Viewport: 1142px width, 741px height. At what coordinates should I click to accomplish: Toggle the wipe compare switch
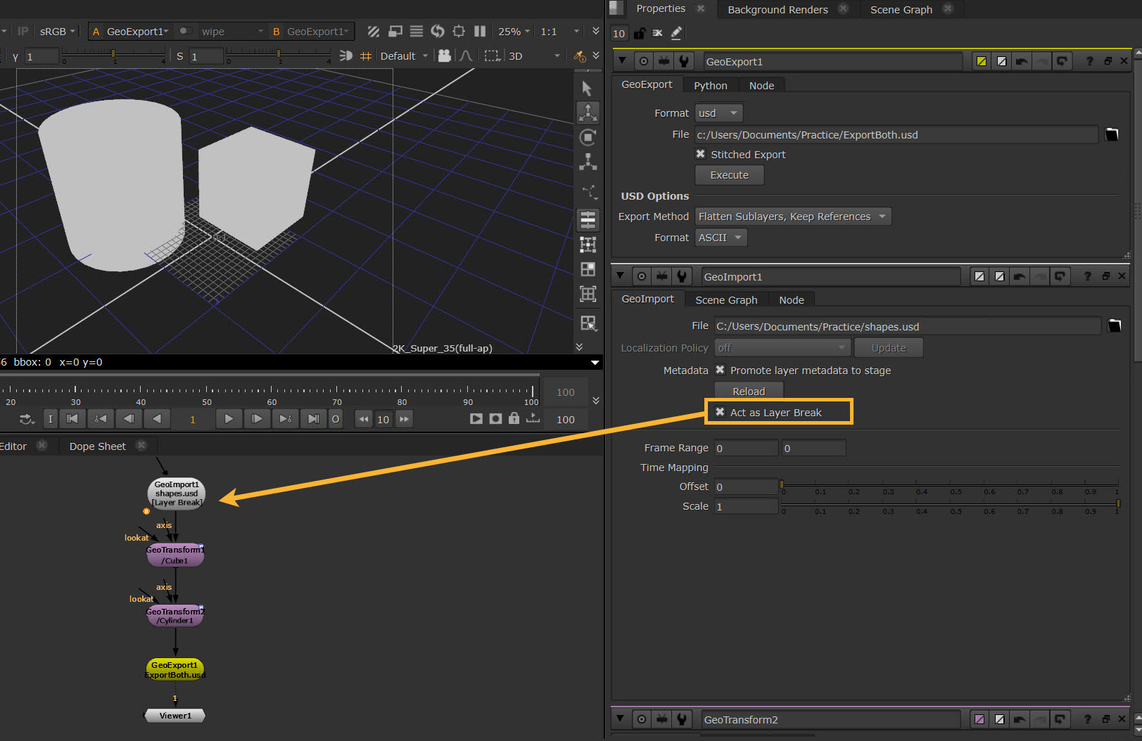pos(185,31)
